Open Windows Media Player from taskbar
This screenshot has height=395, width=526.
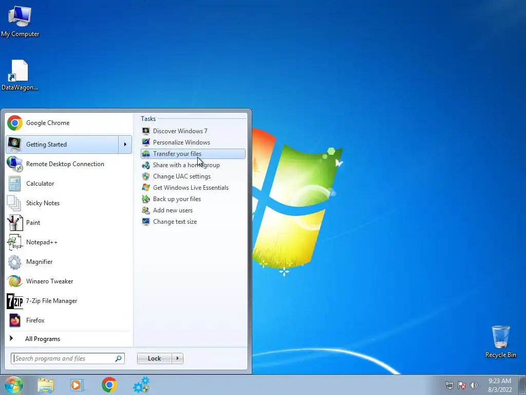tap(77, 385)
